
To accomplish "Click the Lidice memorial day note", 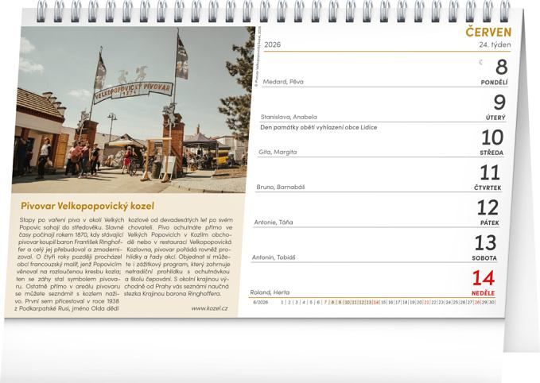I will pyautogui.click(x=318, y=127).
